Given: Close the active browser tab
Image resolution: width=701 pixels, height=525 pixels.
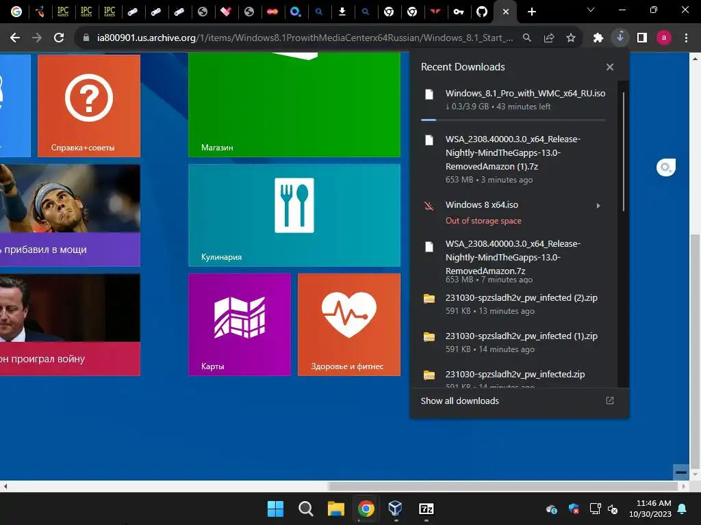Looking at the screenshot, I should [x=506, y=12].
